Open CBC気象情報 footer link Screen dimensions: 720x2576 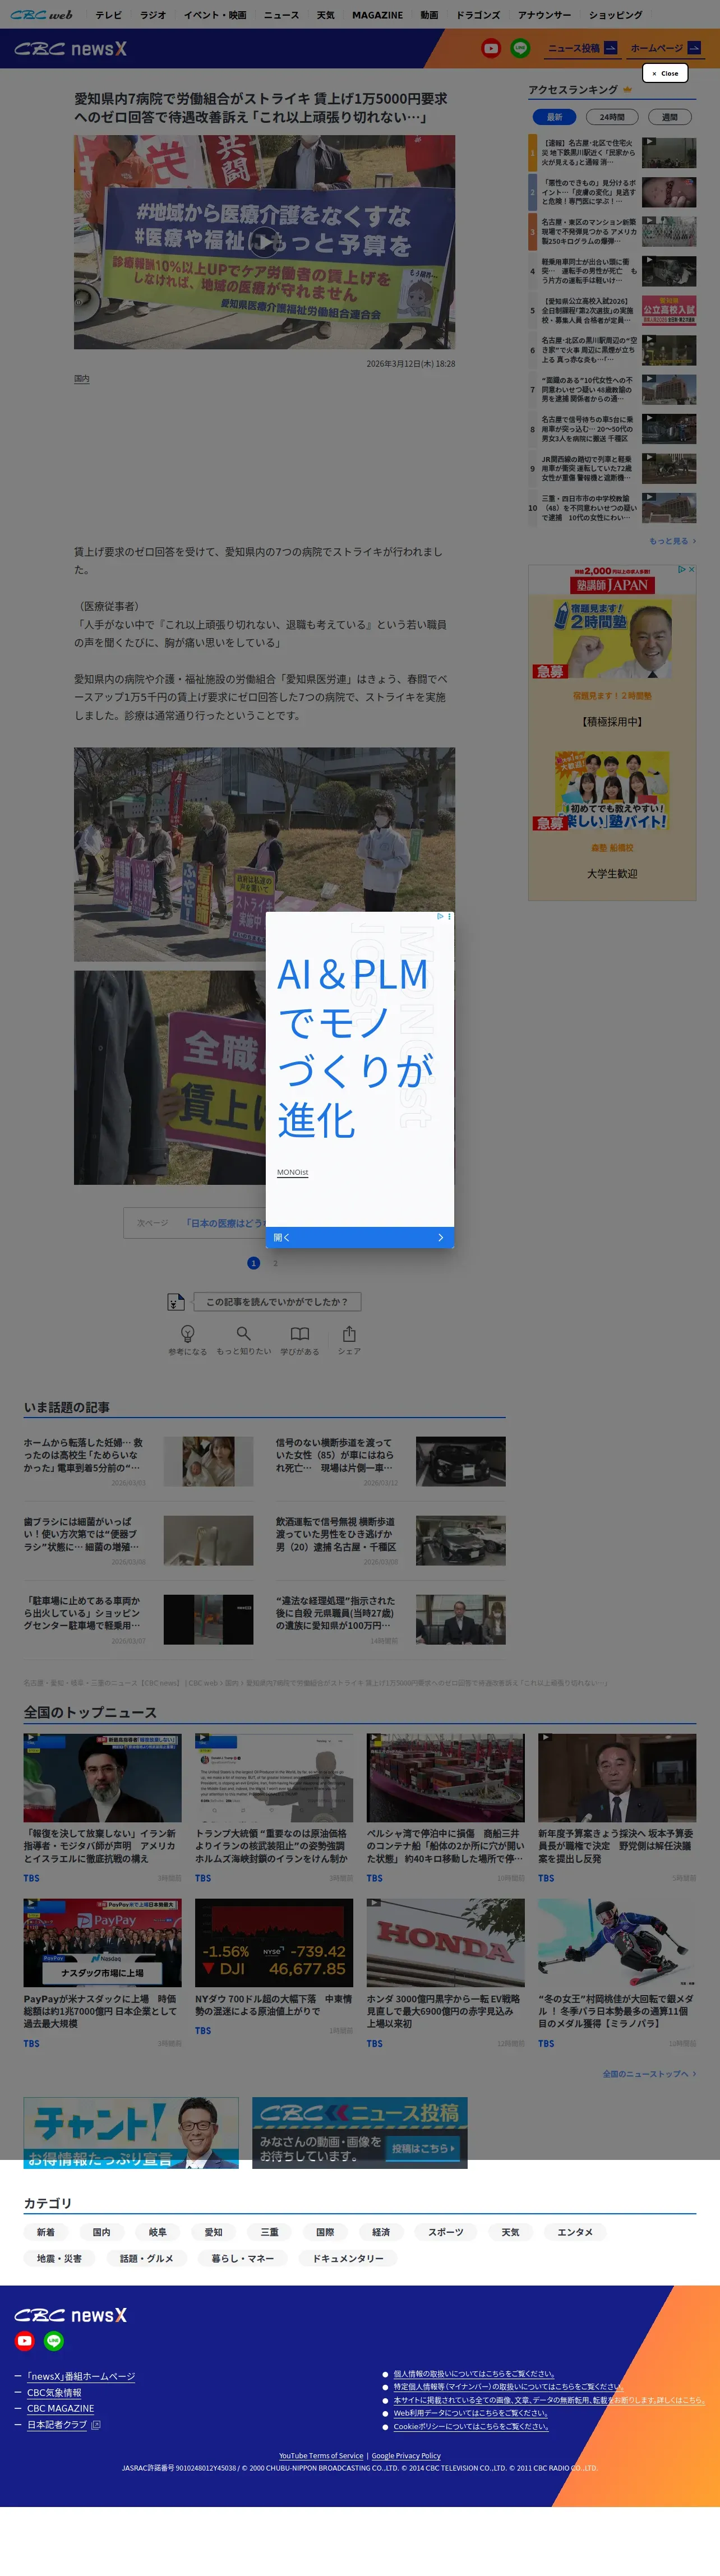[54, 2392]
